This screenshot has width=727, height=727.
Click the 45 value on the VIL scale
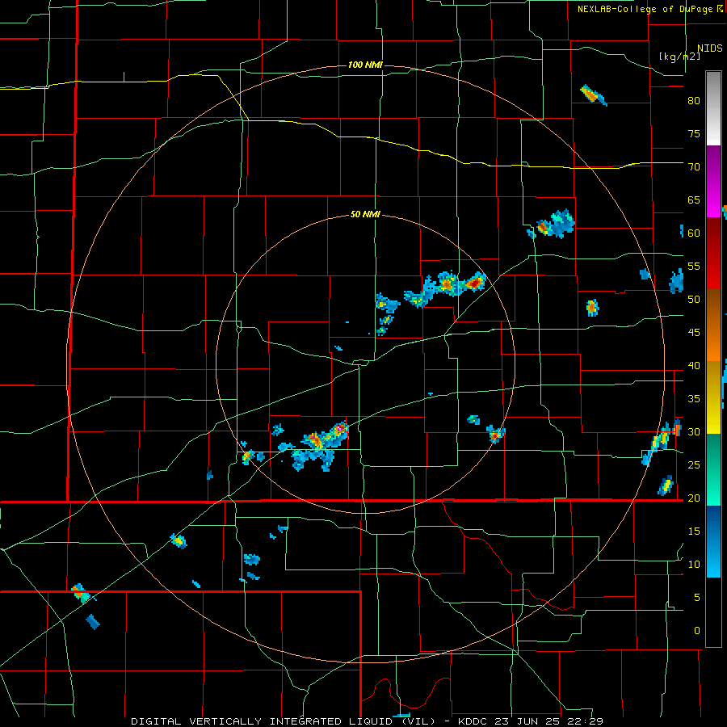point(694,333)
